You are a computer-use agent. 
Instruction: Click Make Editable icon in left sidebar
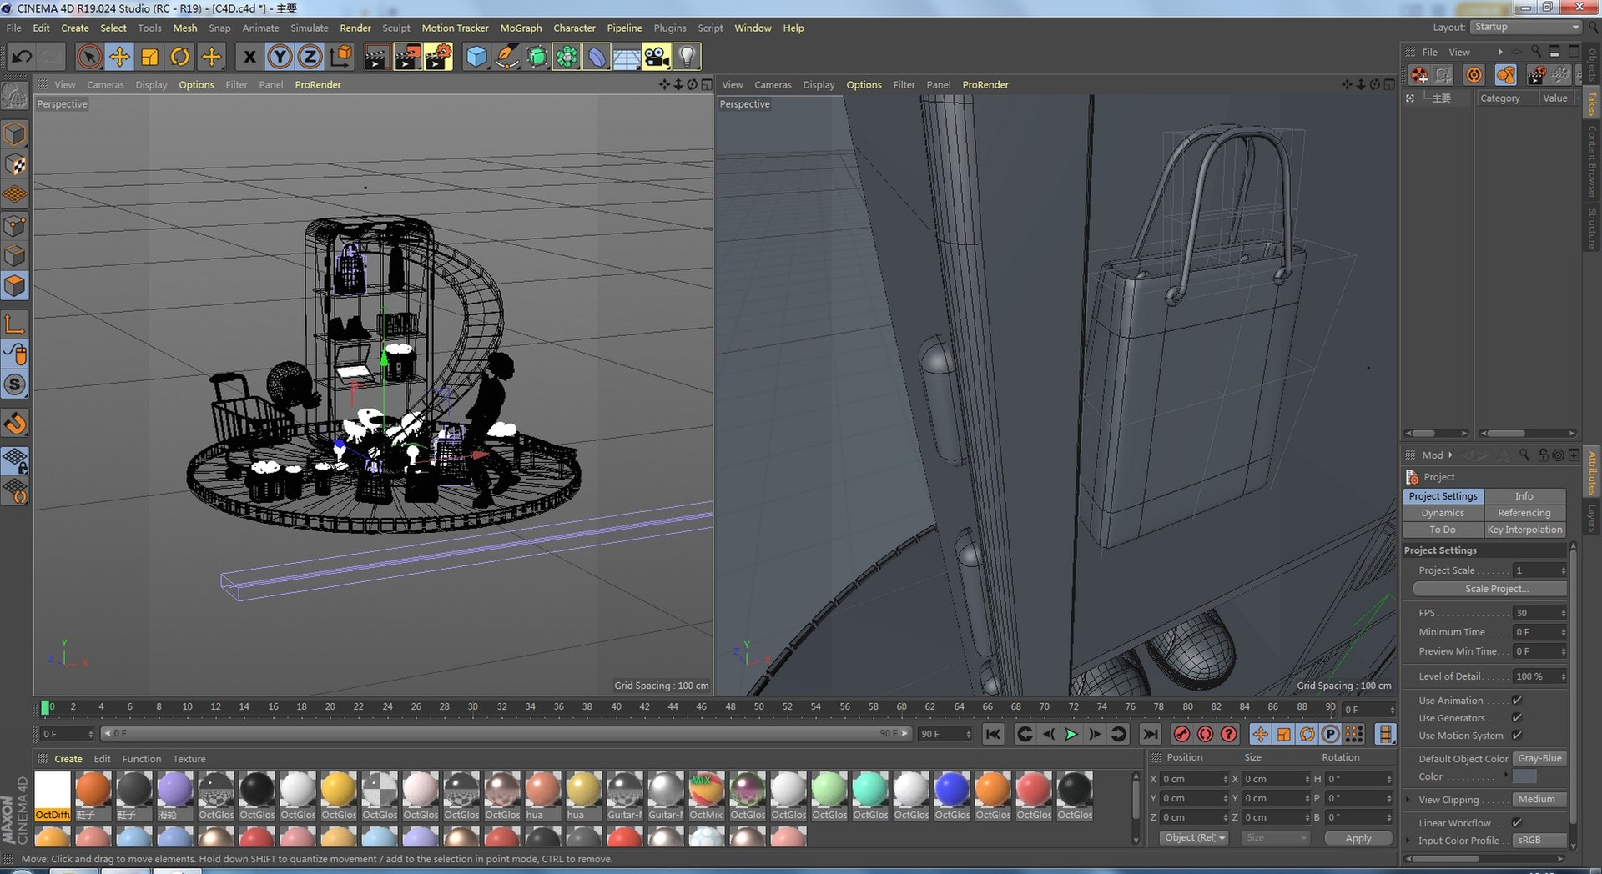click(15, 98)
